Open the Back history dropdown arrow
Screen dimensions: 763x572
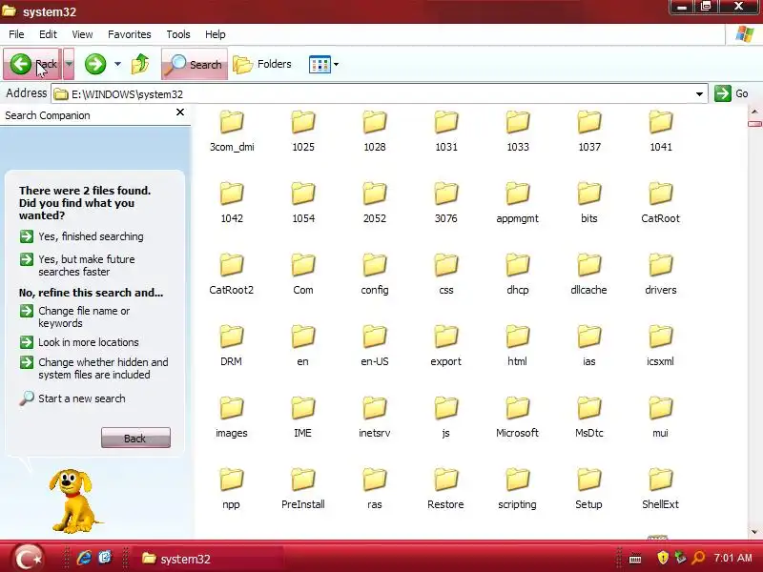[69, 64]
